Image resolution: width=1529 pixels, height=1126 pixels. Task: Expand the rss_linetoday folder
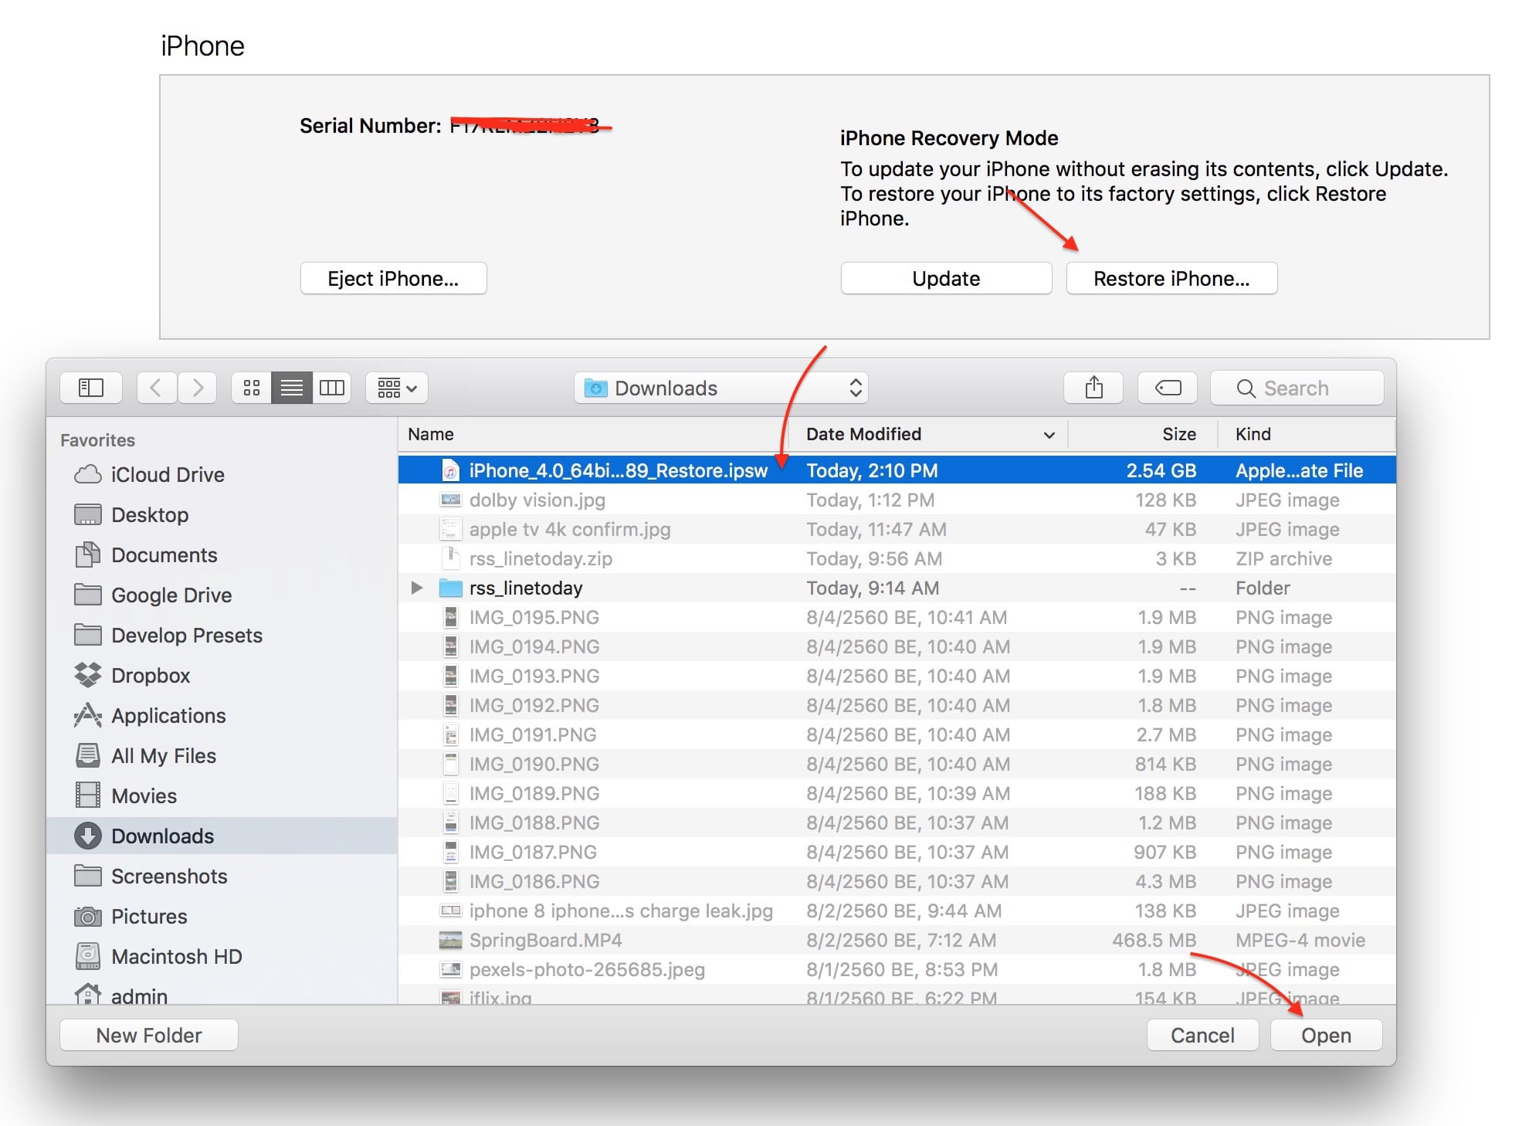tap(417, 587)
